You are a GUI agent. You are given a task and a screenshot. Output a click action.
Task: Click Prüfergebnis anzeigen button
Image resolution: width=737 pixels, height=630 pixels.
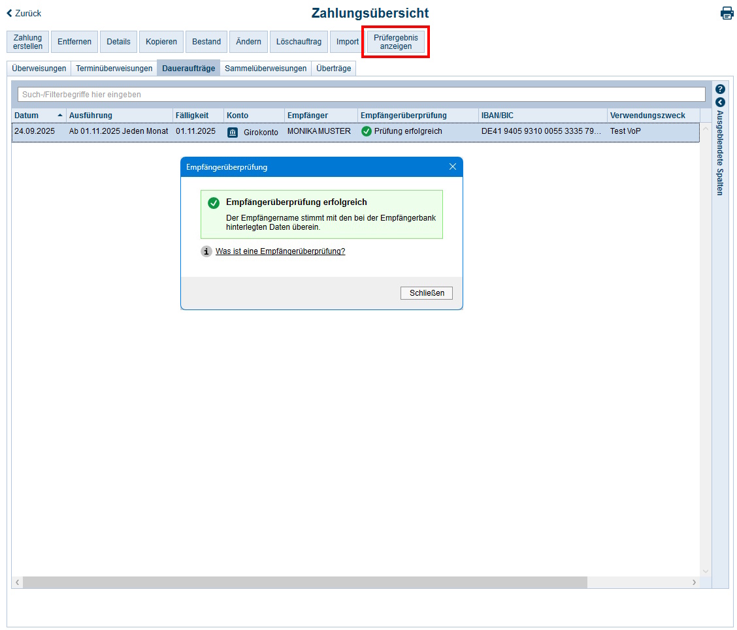[x=395, y=42]
